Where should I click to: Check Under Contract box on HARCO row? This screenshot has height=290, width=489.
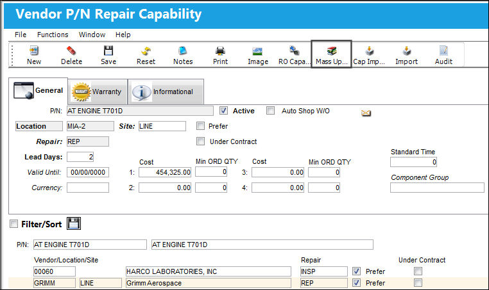pyautogui.click(x=418, y=271)
